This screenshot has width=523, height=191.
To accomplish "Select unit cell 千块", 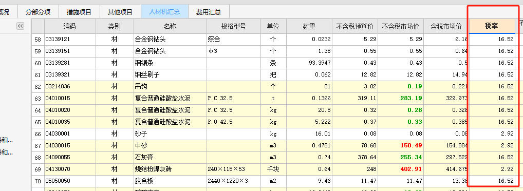I will [x=273, y=169].
